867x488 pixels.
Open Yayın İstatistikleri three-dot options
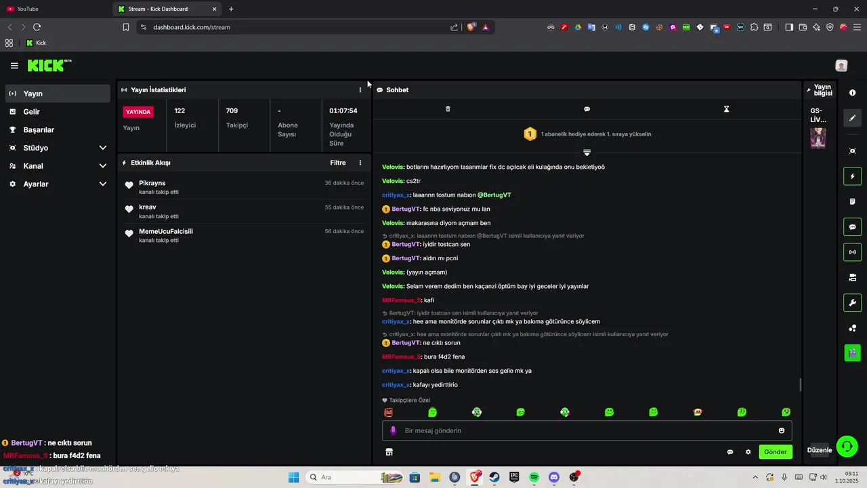point(360,89)
